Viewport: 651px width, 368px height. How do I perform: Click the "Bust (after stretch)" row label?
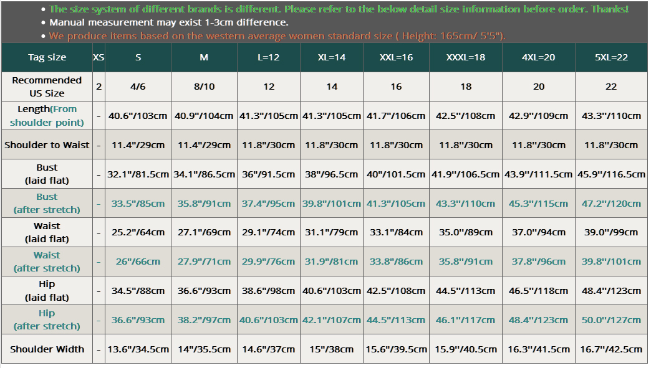pyautogui.click(x=47, y=203)
